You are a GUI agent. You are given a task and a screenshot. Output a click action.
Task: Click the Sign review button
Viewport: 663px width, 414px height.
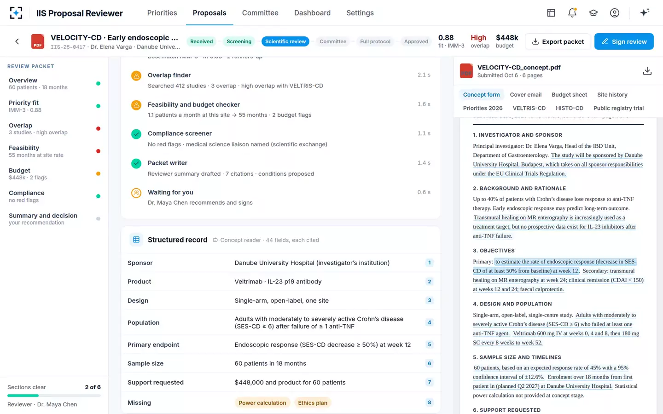(x=624, y=41)
